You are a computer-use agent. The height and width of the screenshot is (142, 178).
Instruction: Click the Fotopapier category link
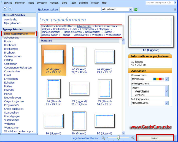(103, 29)
